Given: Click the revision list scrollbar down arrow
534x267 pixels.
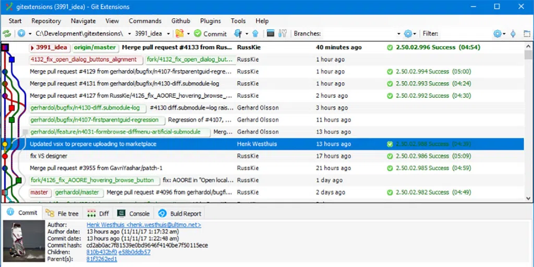Looking at the screenshot, I should (x=528, y=198).
